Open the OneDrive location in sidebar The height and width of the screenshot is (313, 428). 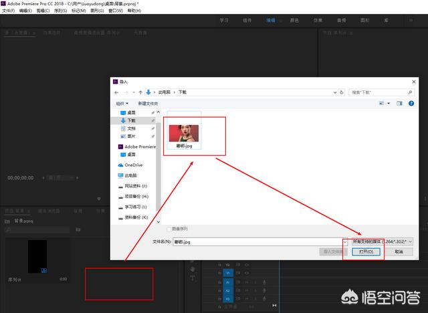133,165
